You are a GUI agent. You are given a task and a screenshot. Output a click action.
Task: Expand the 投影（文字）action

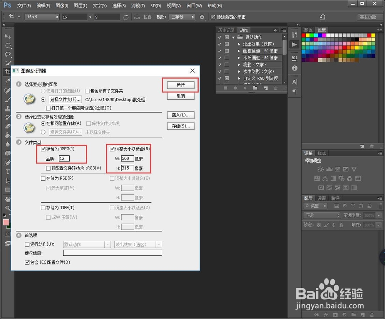tap(239, 65)
